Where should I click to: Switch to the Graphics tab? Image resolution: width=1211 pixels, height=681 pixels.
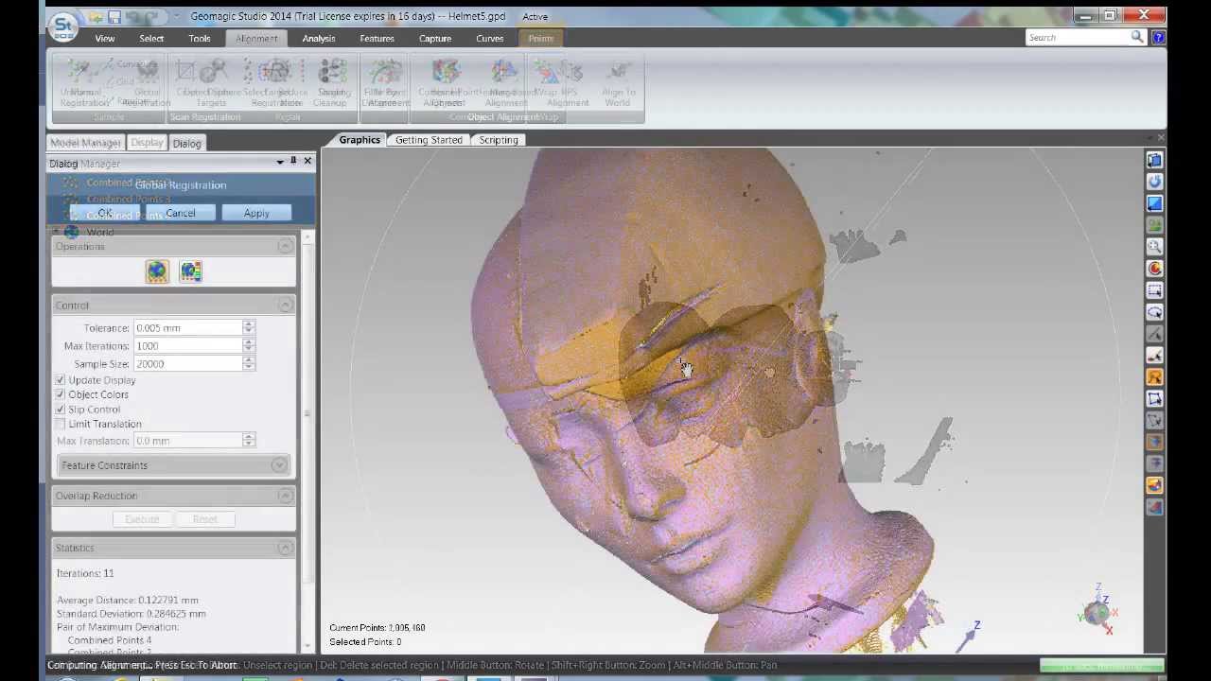pyautogui.click(x=360, y=140)
